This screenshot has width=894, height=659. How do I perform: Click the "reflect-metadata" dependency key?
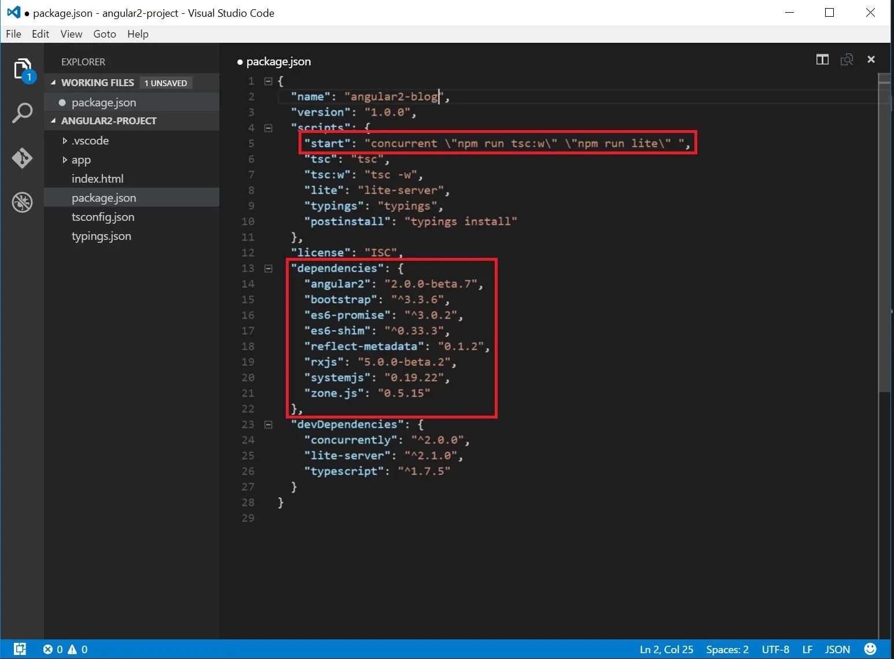point(364,346)
